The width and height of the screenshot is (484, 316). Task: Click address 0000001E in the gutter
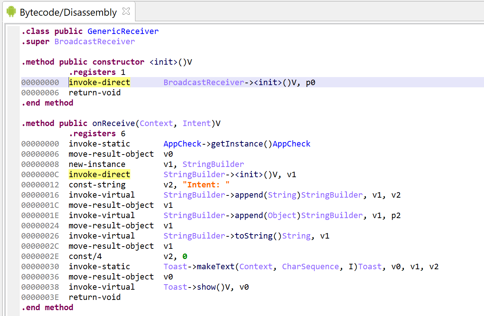point(40,216)
